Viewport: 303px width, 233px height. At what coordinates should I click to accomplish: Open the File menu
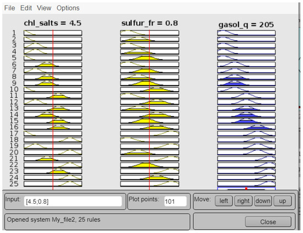pyautogui.click(x=10, y=8)
